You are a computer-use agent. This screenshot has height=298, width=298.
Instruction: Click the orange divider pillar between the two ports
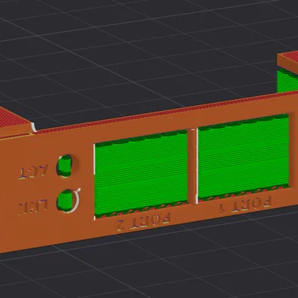tap(192, 166)
